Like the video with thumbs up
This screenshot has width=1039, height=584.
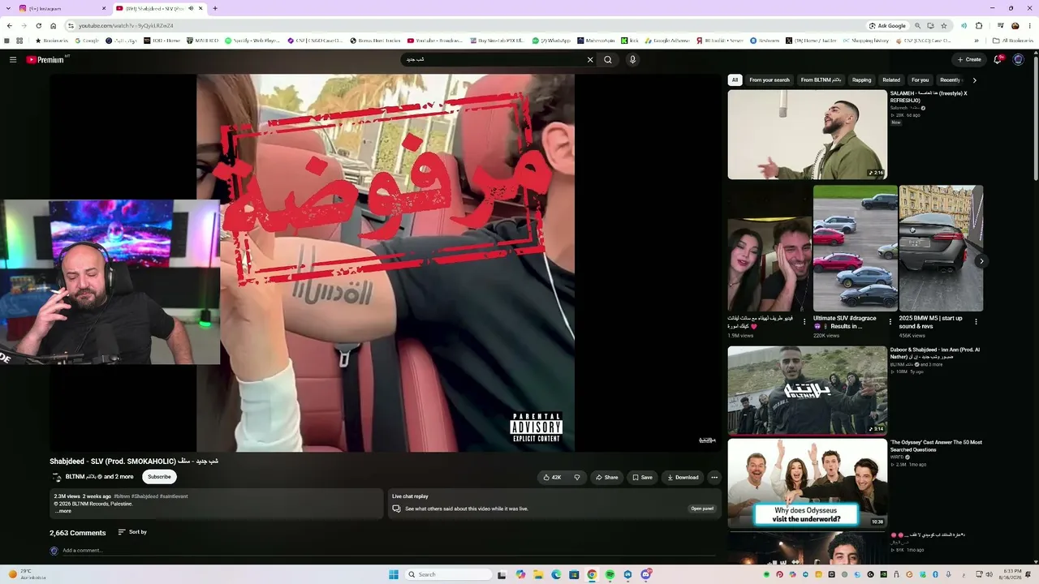pos(553,477)
